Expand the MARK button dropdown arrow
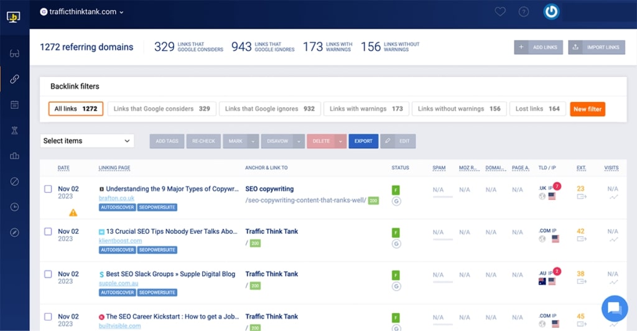 (x=253, y=141)
